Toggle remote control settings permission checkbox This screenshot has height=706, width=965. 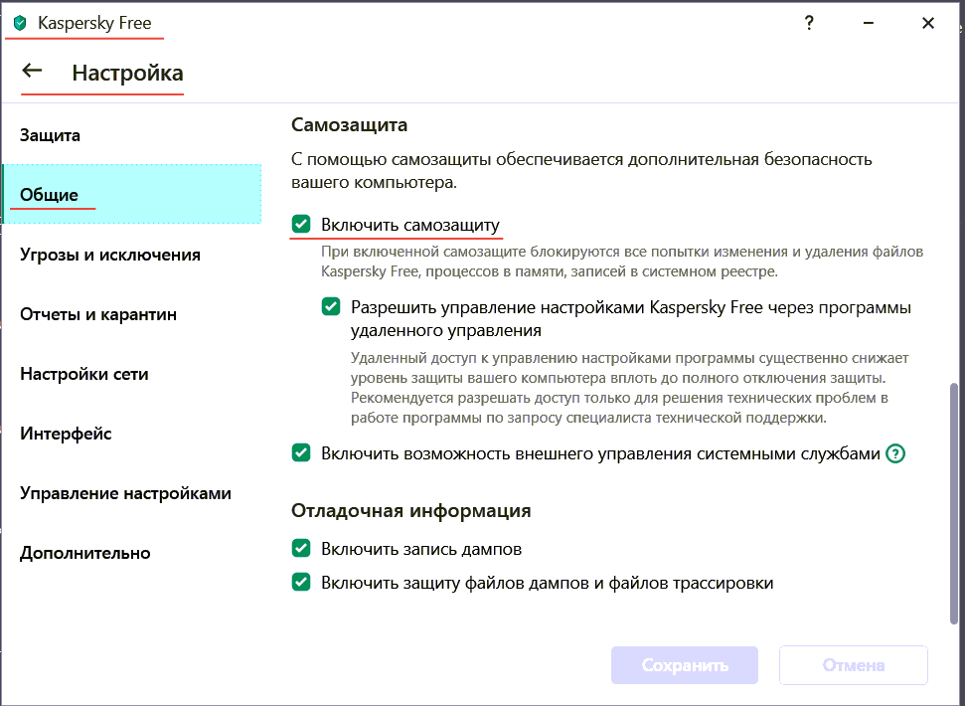(331, 306)
